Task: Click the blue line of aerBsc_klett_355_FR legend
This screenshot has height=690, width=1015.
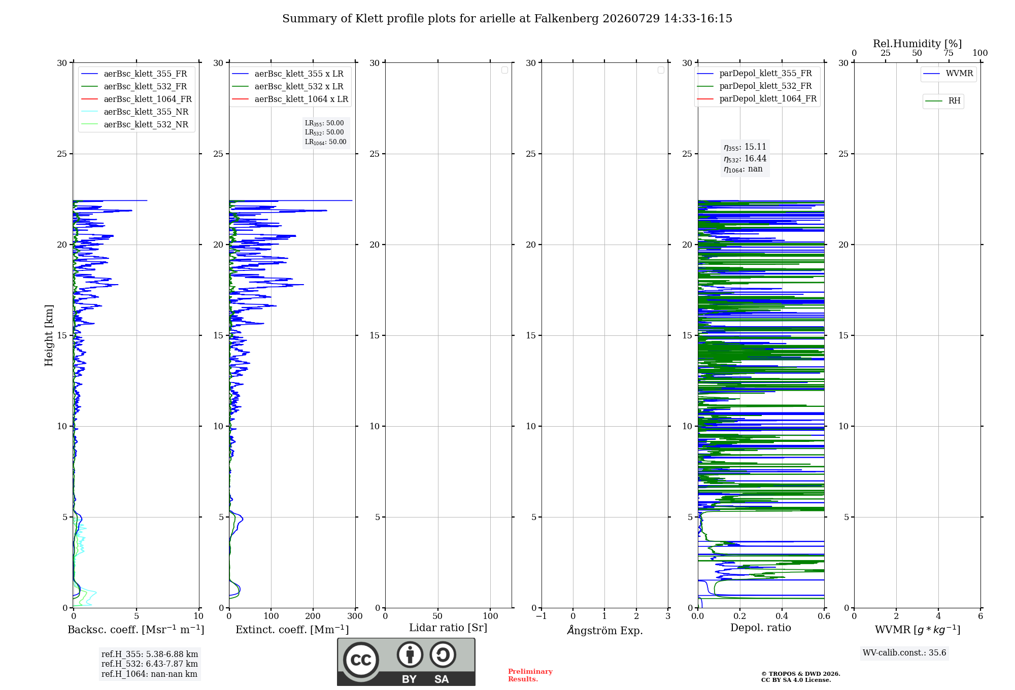Action: 89,74
